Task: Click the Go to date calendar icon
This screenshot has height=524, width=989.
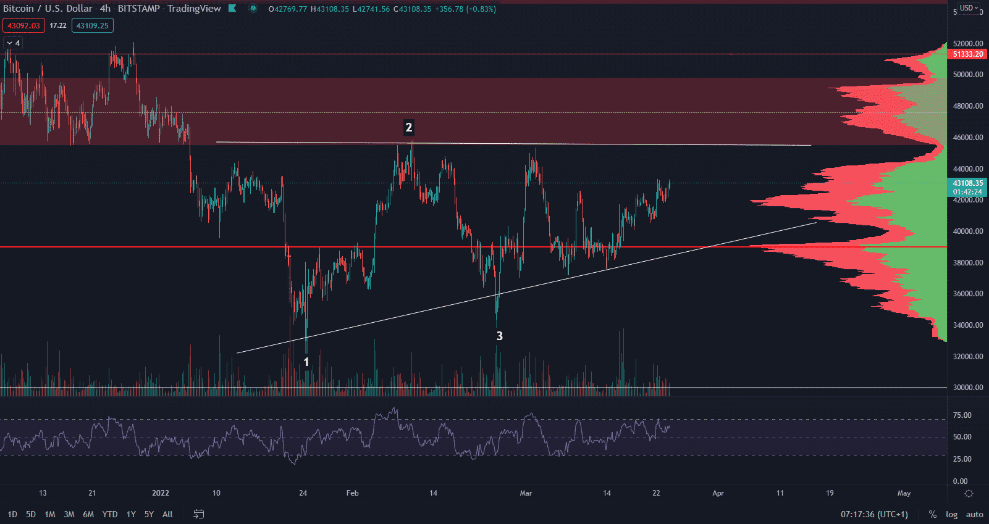Action: click(x=199, y=514)
